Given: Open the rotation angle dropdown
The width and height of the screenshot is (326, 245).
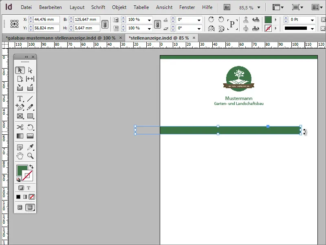Looking at the screenshot, I should click(198, 20).
